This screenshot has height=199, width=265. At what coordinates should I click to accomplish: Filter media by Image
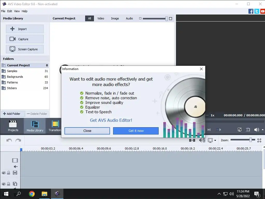tap(115, 18)
